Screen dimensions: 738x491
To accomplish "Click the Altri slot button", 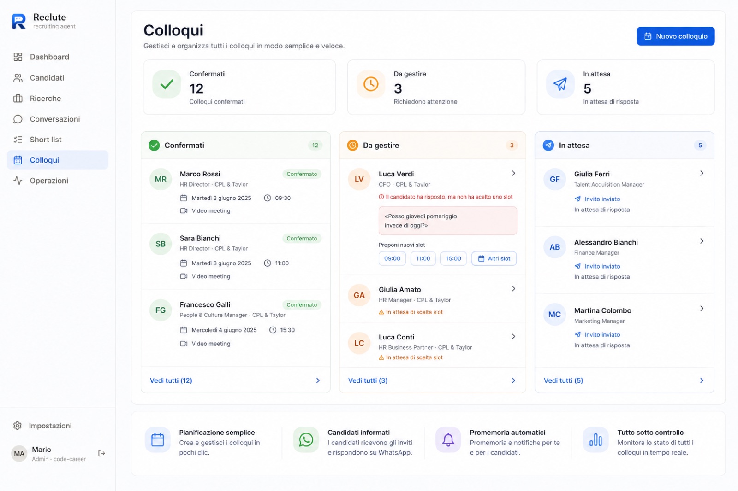I will point(494,259).
